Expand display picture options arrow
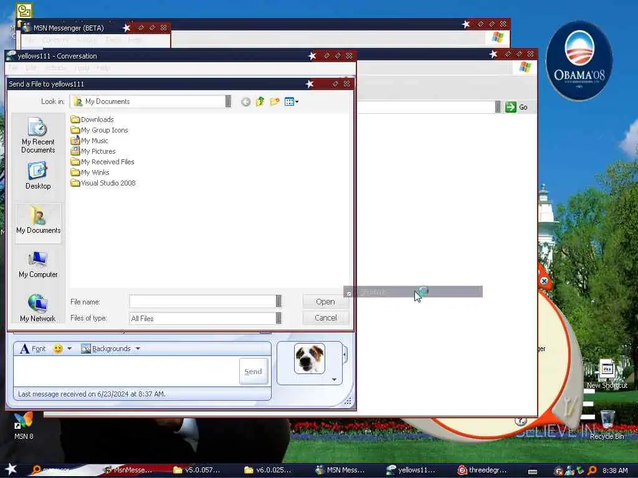Screen dimensions: 638x478 tap(334, 379)
